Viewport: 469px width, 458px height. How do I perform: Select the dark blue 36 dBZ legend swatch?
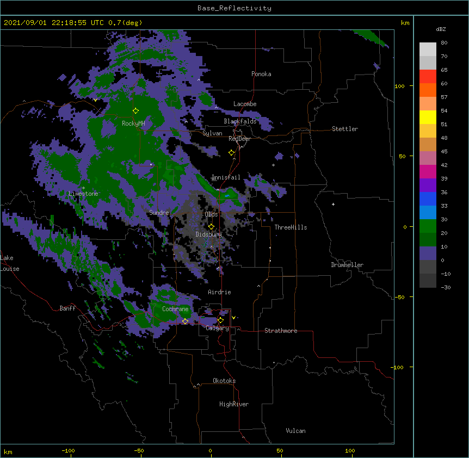click(x=428, y=199)
